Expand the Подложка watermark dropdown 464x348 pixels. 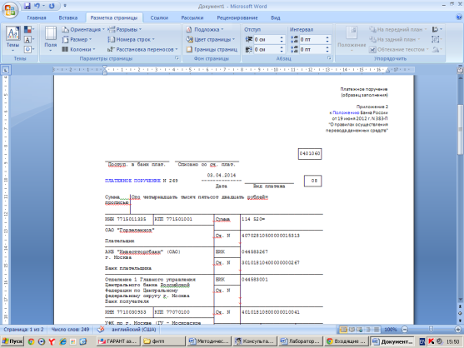(205, 30)
